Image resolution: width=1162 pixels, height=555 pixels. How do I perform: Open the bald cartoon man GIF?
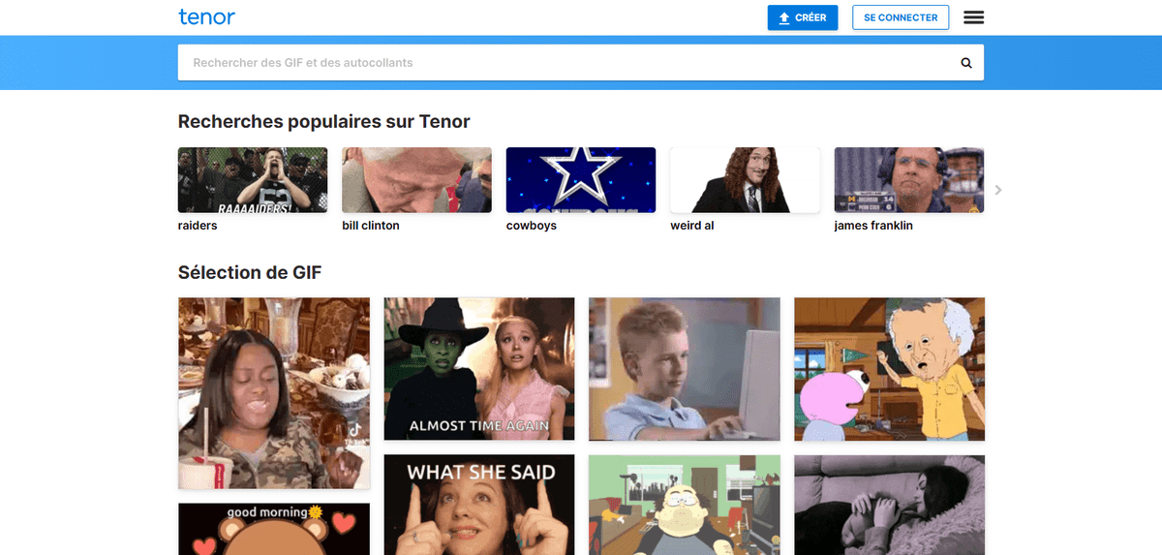point(685,505)
